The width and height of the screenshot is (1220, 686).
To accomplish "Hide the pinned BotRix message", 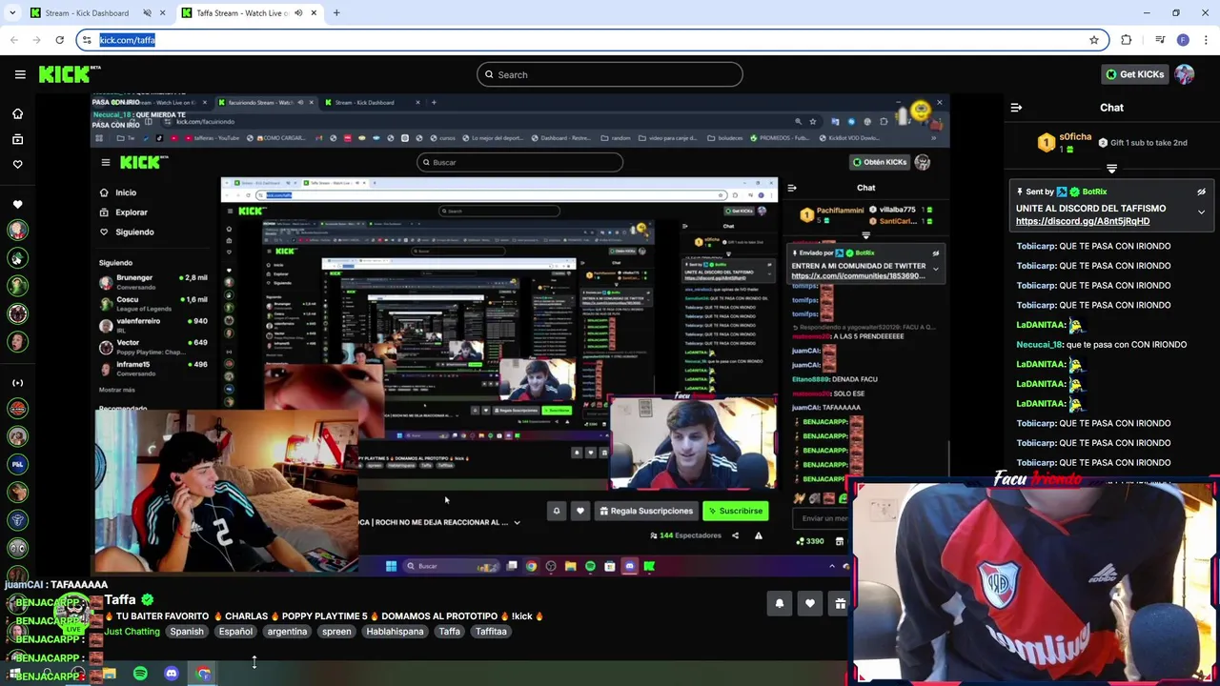I will (x=1201, y=192).
